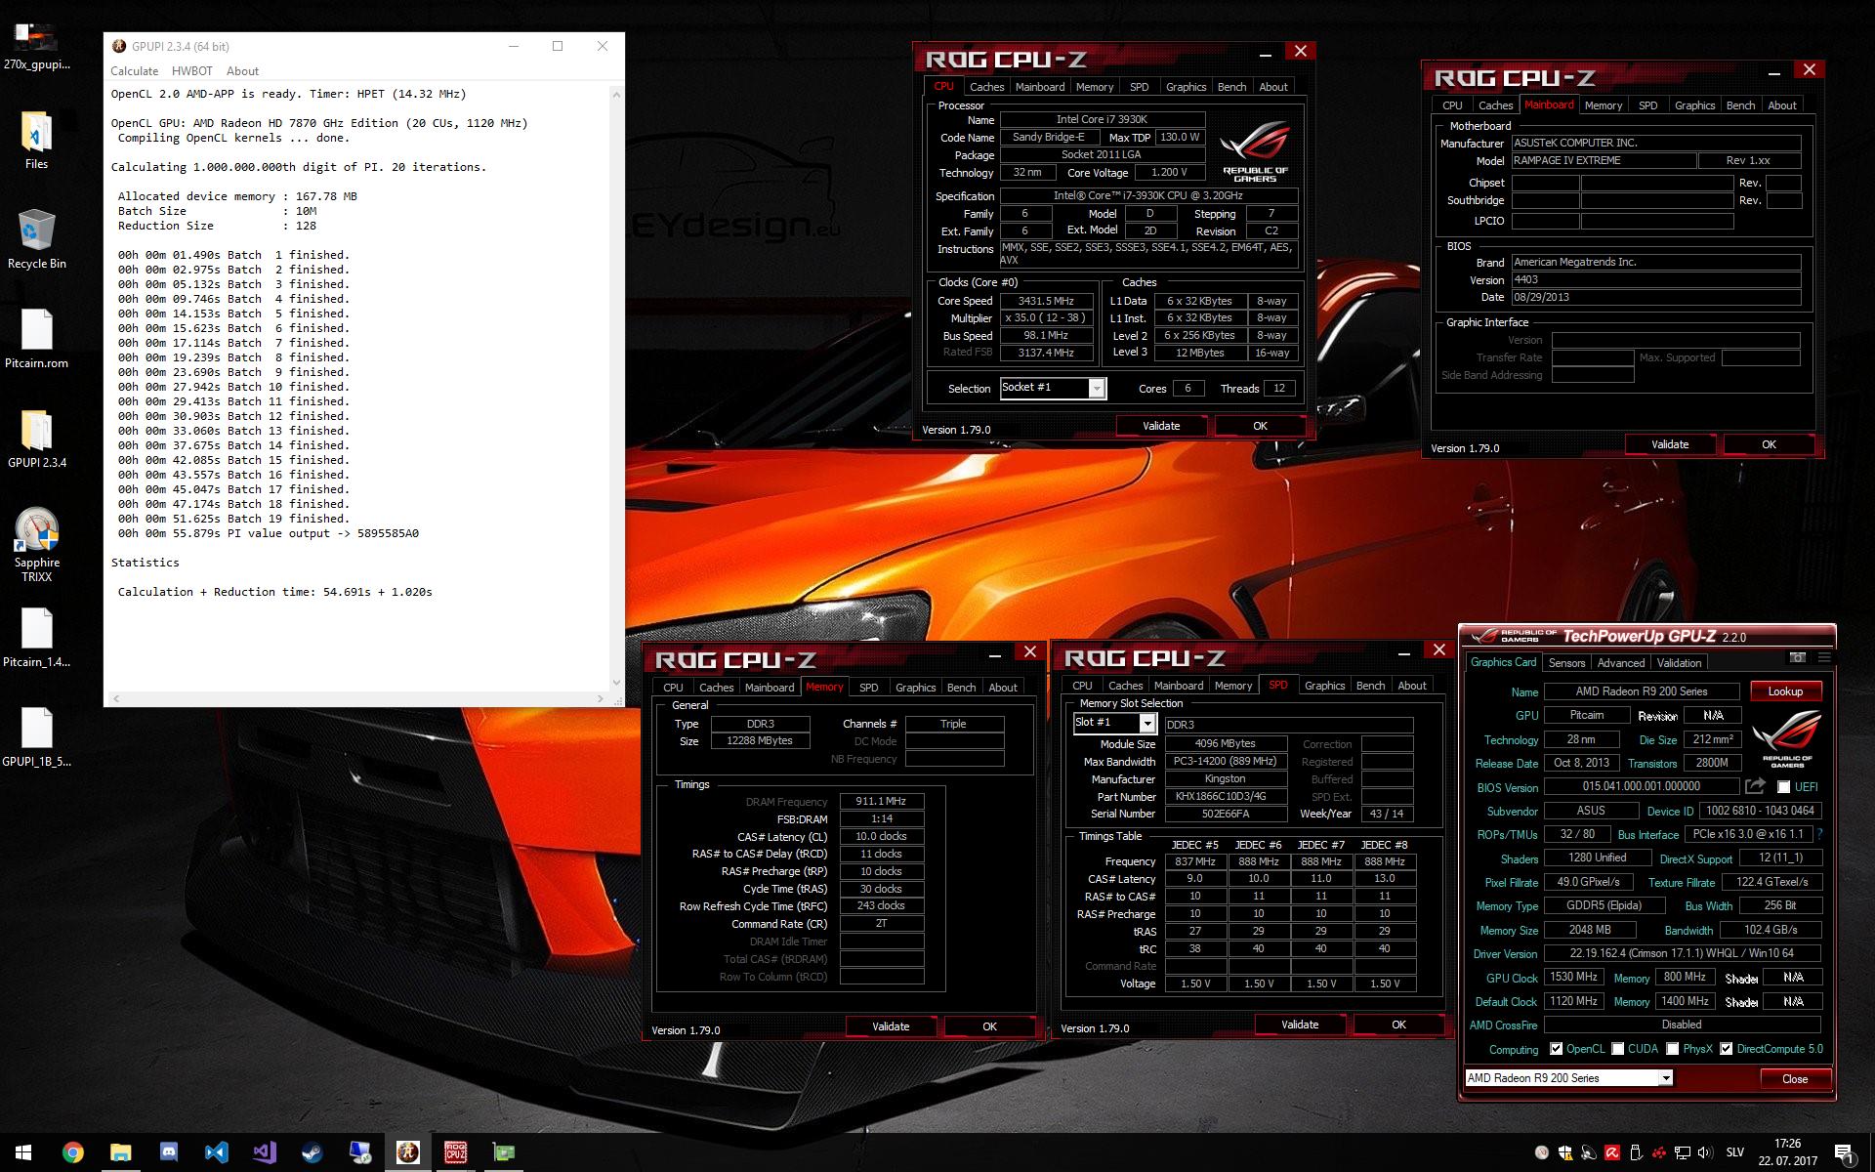Expand the Socket #1 selection dropdown
Viewport: 1875px width, 1172px height.
(1097, 389)
